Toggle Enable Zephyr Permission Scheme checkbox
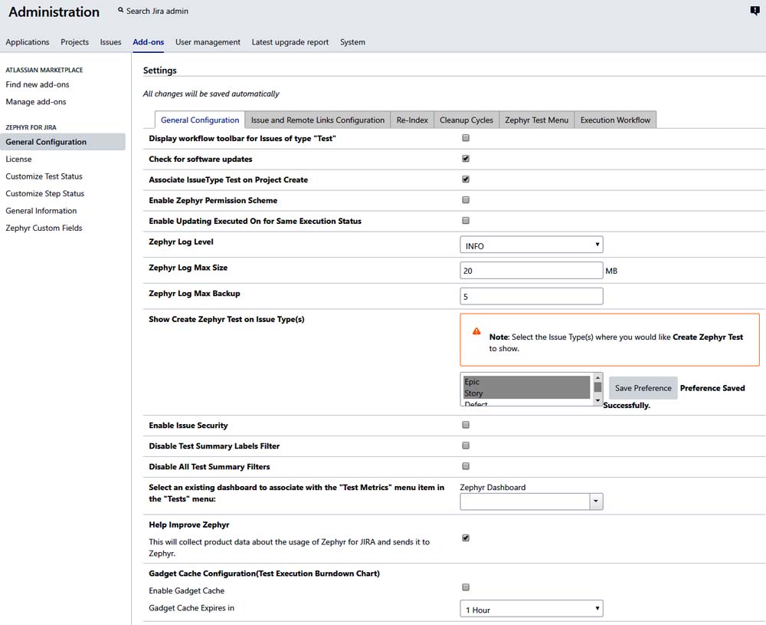This screenshot has height=625, width=766. (x=466, y=200)
